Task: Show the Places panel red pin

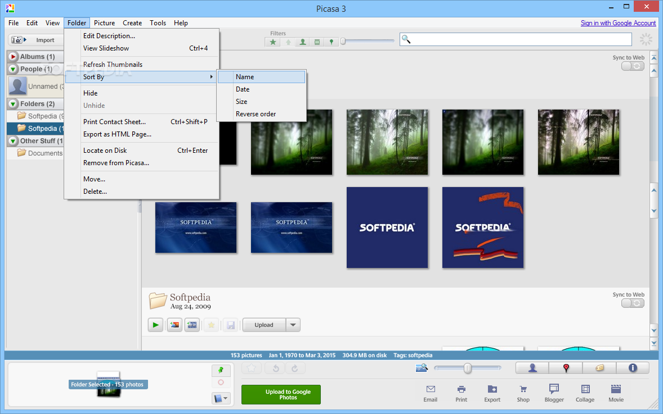Action: (x=566, y=368)
